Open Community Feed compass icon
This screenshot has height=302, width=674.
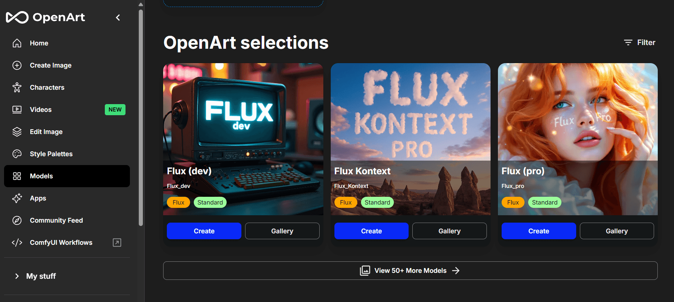pyautogui.click(x=17, y=220)
